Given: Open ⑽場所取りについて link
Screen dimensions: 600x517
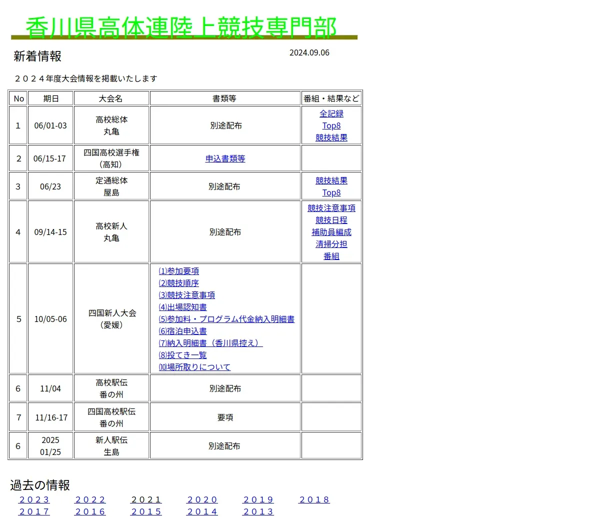Looking at the screenshot, I should (x=194, y=367).
